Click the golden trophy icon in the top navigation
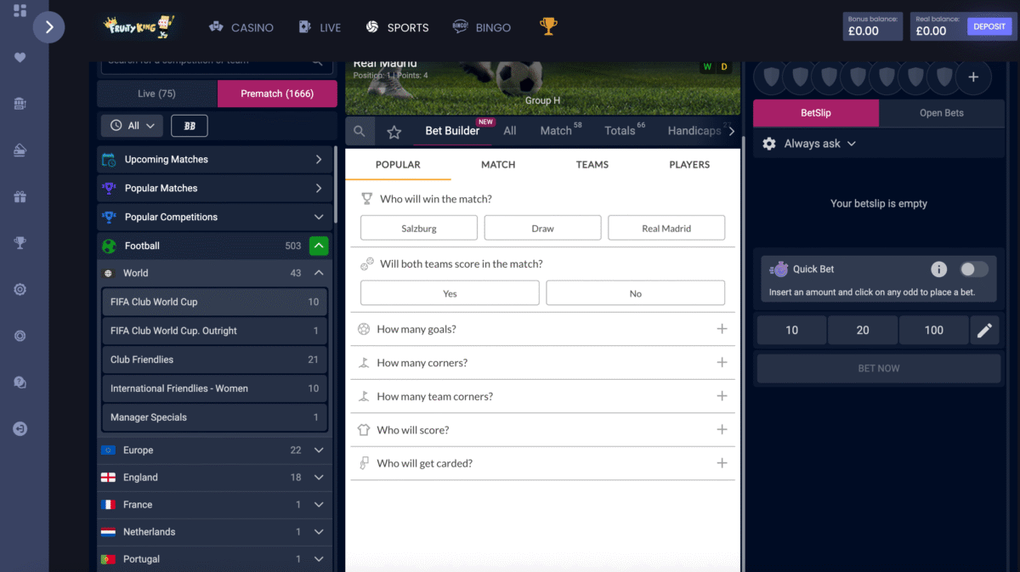This screenshot has height=572, width=1020. point(548,27)
